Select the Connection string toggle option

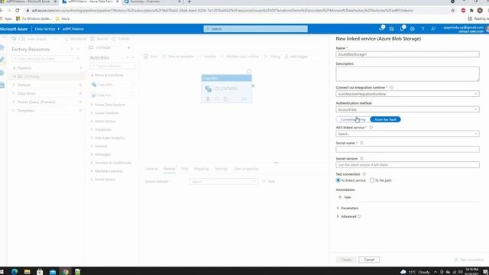tap(353, 119)
